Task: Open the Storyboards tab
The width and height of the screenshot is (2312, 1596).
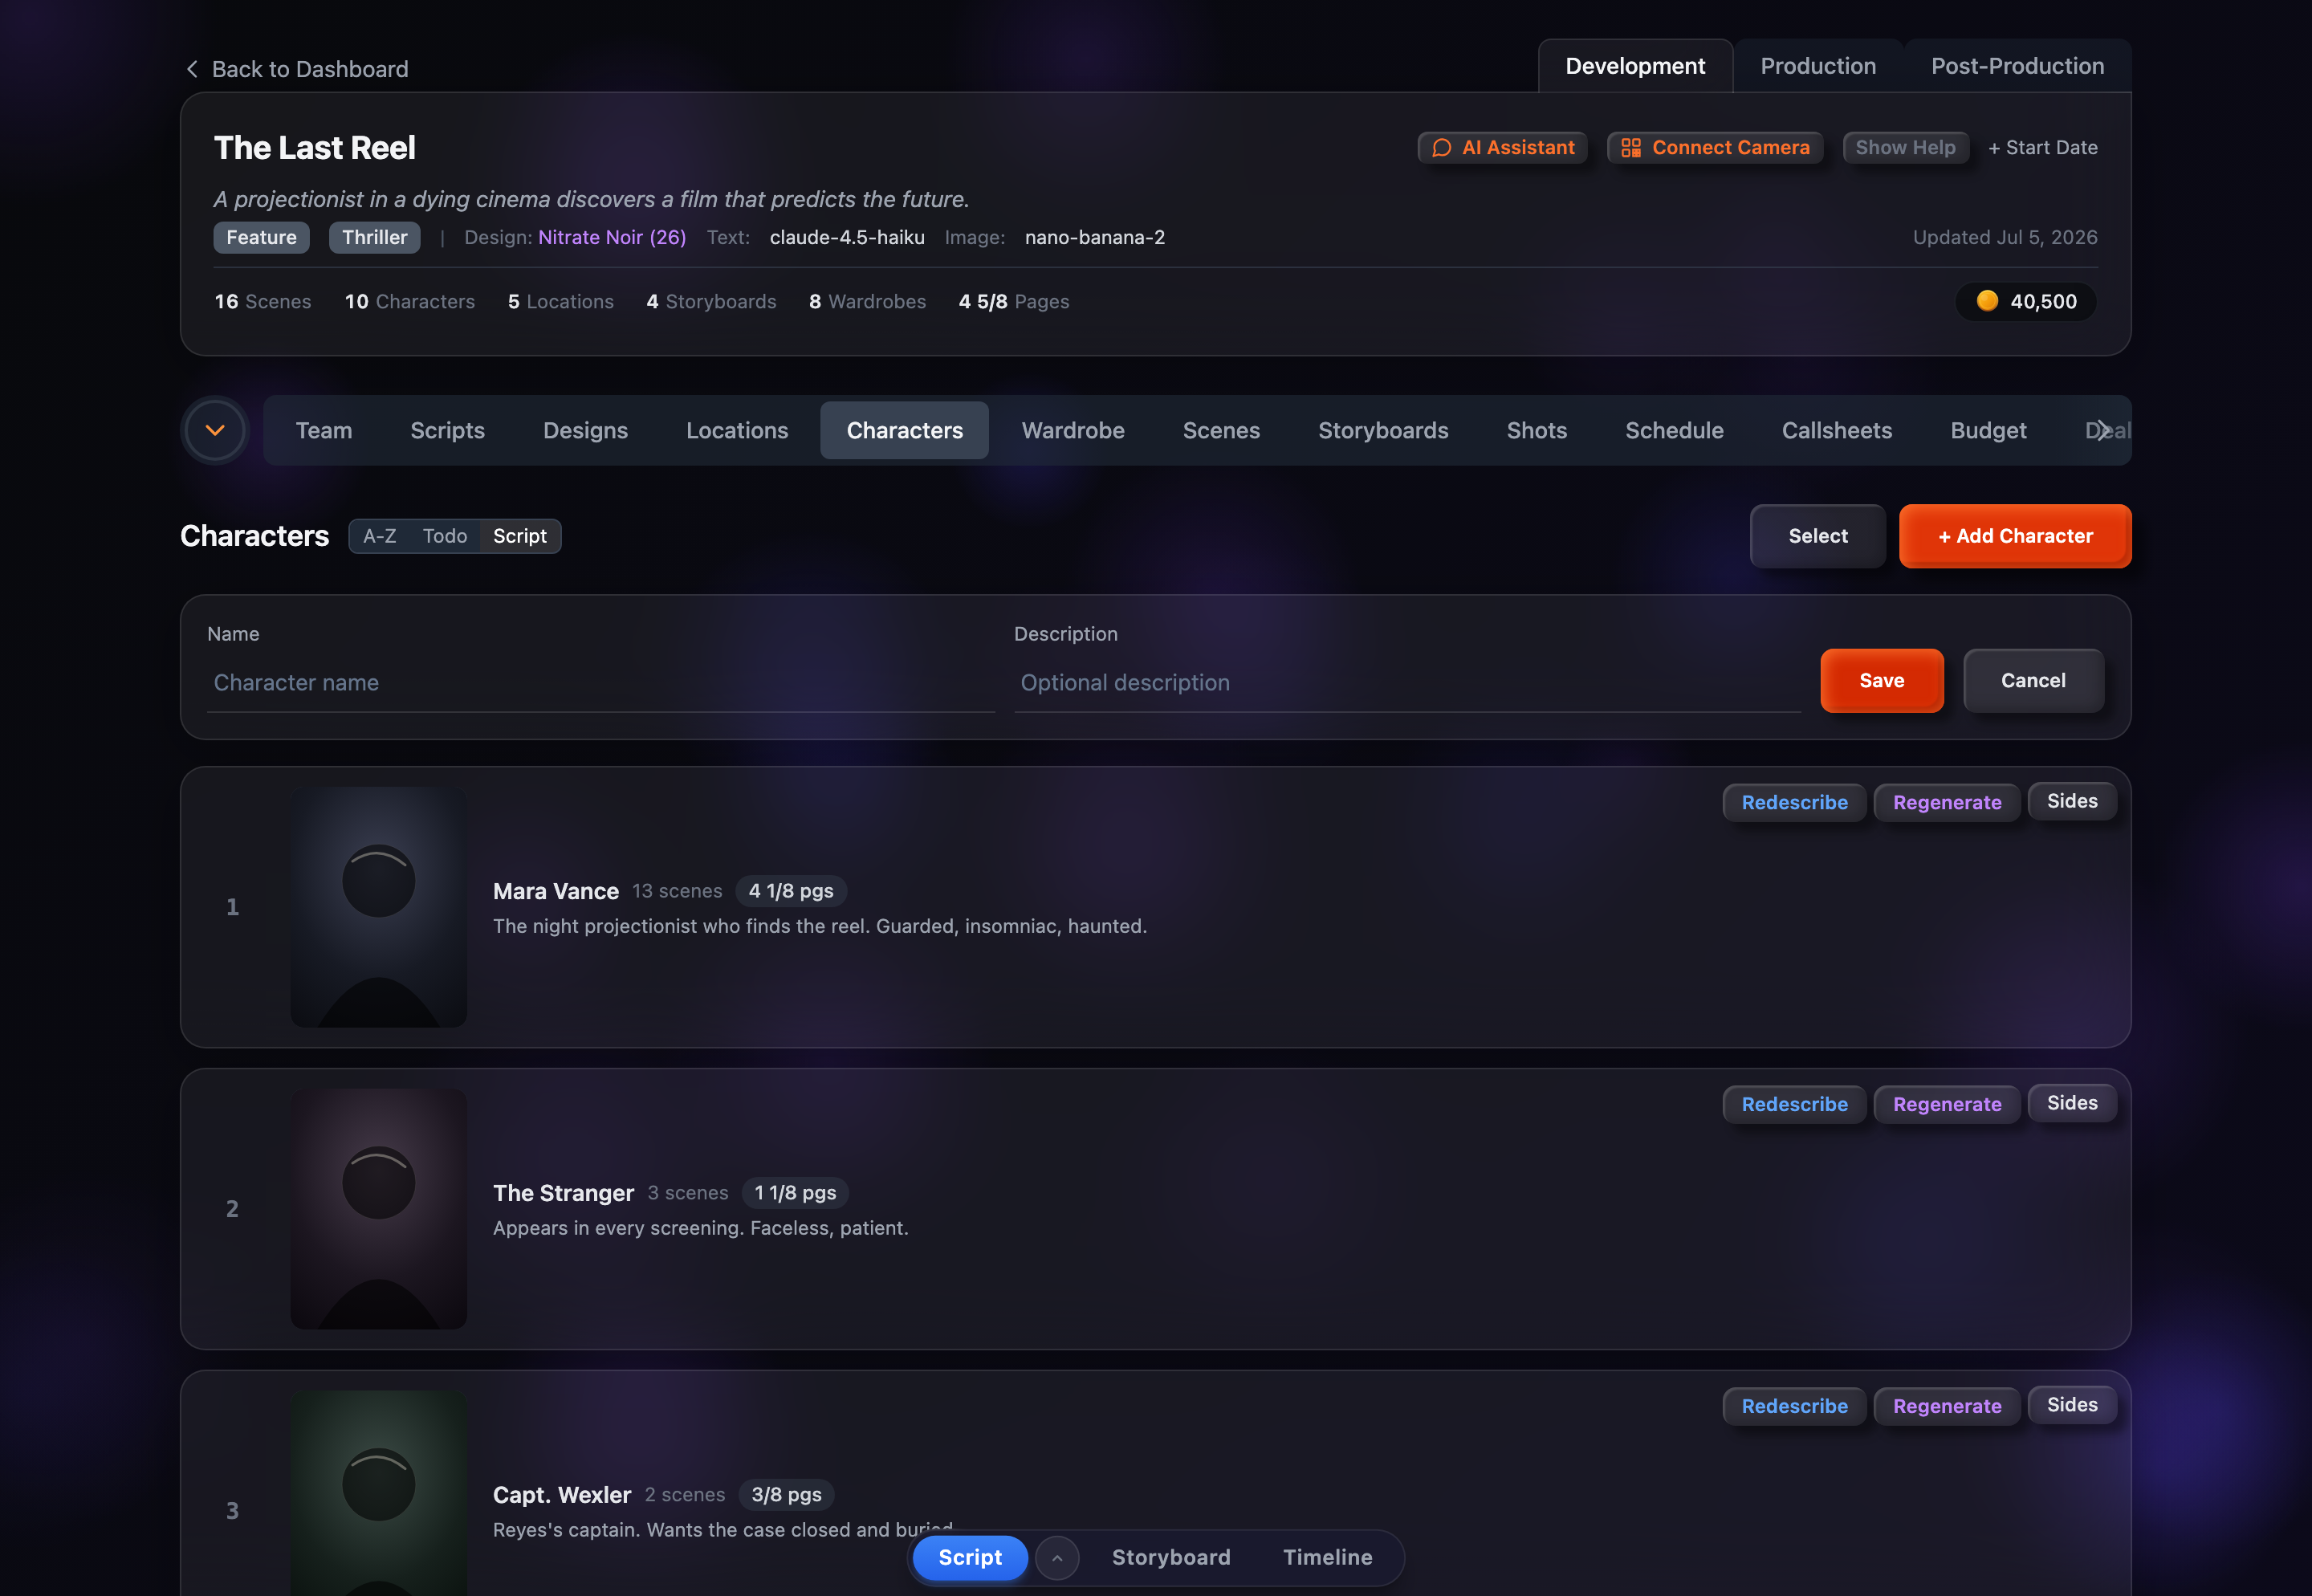Action: 1383,431
